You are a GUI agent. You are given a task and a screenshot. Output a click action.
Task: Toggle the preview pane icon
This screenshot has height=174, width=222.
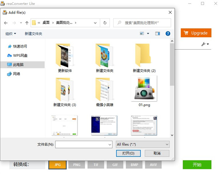(x=157, y=34)
